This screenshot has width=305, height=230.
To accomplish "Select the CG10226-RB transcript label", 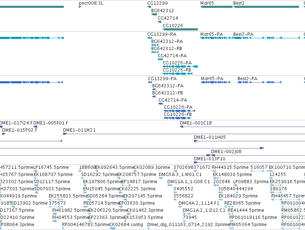I will pos(177,70).
